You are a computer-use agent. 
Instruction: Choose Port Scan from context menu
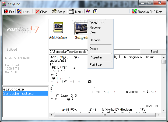[96, 65]
